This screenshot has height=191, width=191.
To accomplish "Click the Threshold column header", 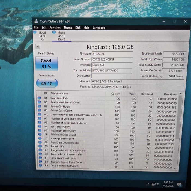I will coord(147,94).
